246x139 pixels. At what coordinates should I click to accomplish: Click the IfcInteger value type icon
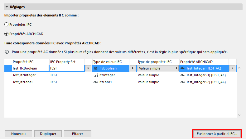[x=96, y=75]
